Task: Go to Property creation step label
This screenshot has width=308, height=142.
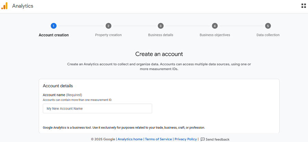Action: pos(108,35)
